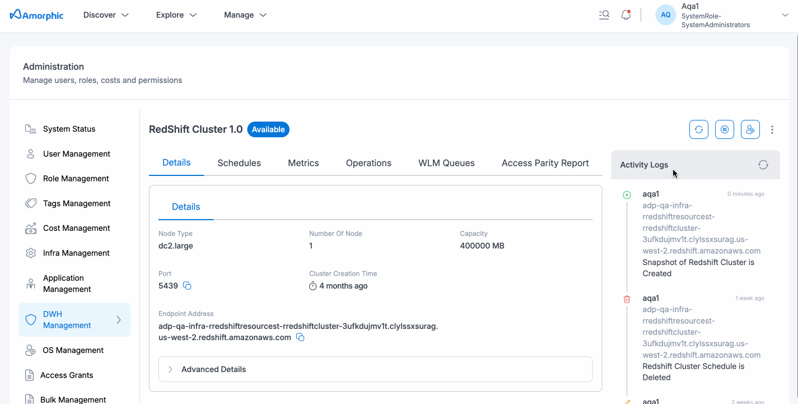
Task: Click the Cost Management icon
Action: pos(31,228)
